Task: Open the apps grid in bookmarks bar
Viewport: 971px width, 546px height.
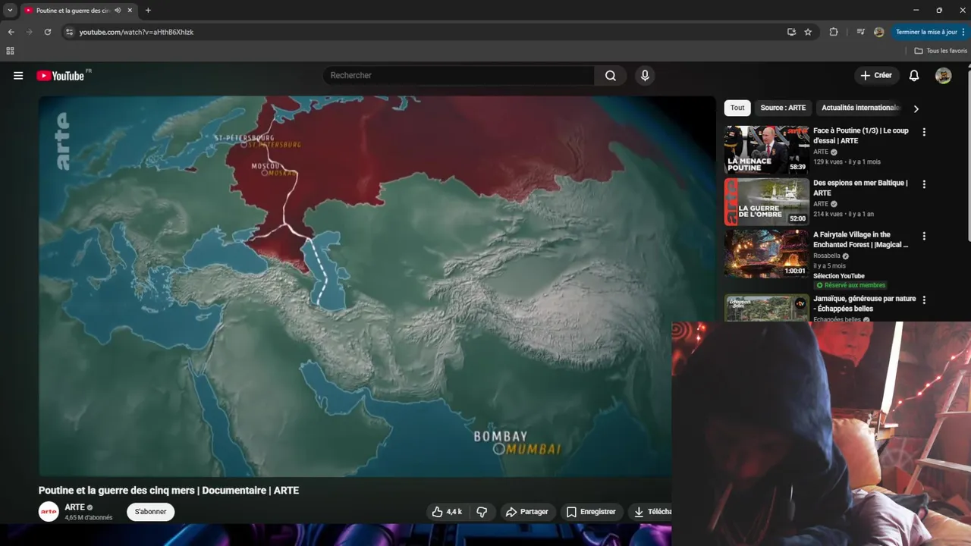Action: [x=10, y=51]
